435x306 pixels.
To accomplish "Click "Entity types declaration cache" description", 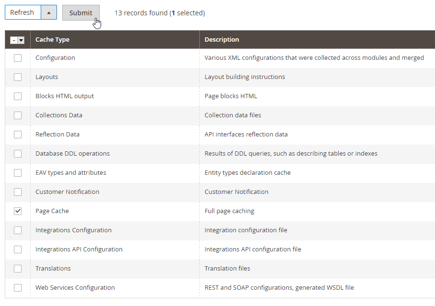I will point(248,172).
